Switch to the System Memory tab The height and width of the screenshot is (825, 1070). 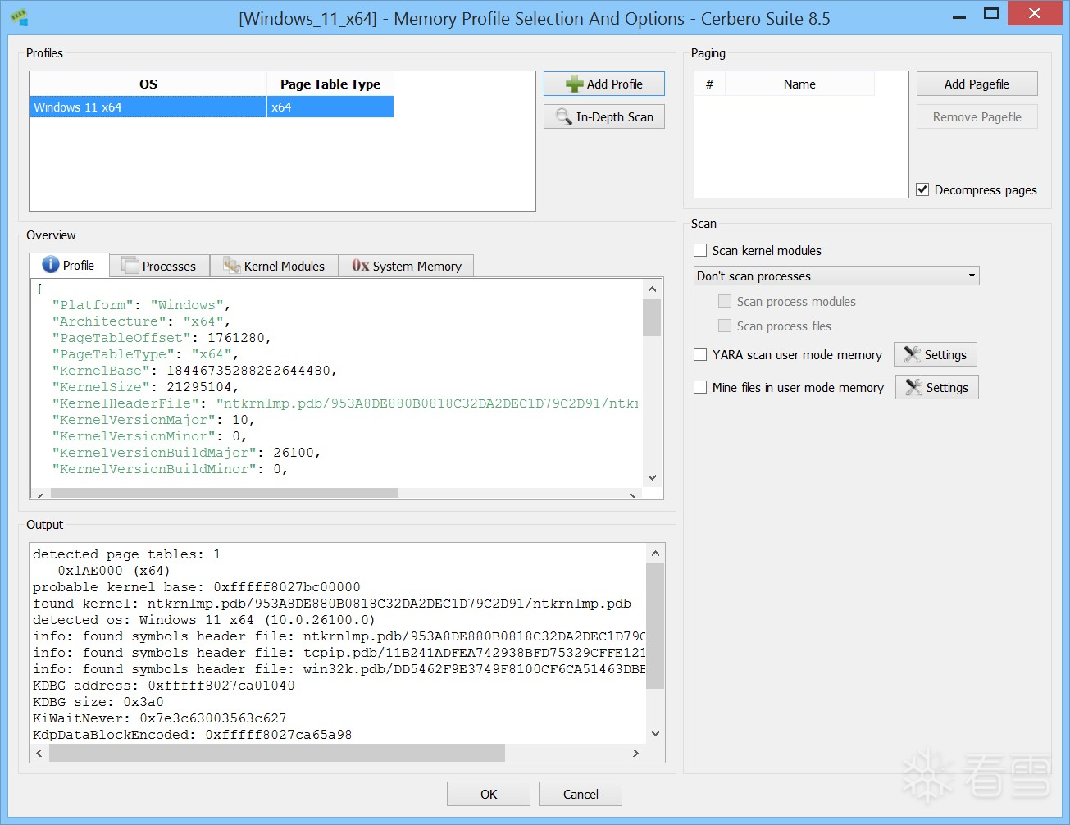(x=406, y=266)
